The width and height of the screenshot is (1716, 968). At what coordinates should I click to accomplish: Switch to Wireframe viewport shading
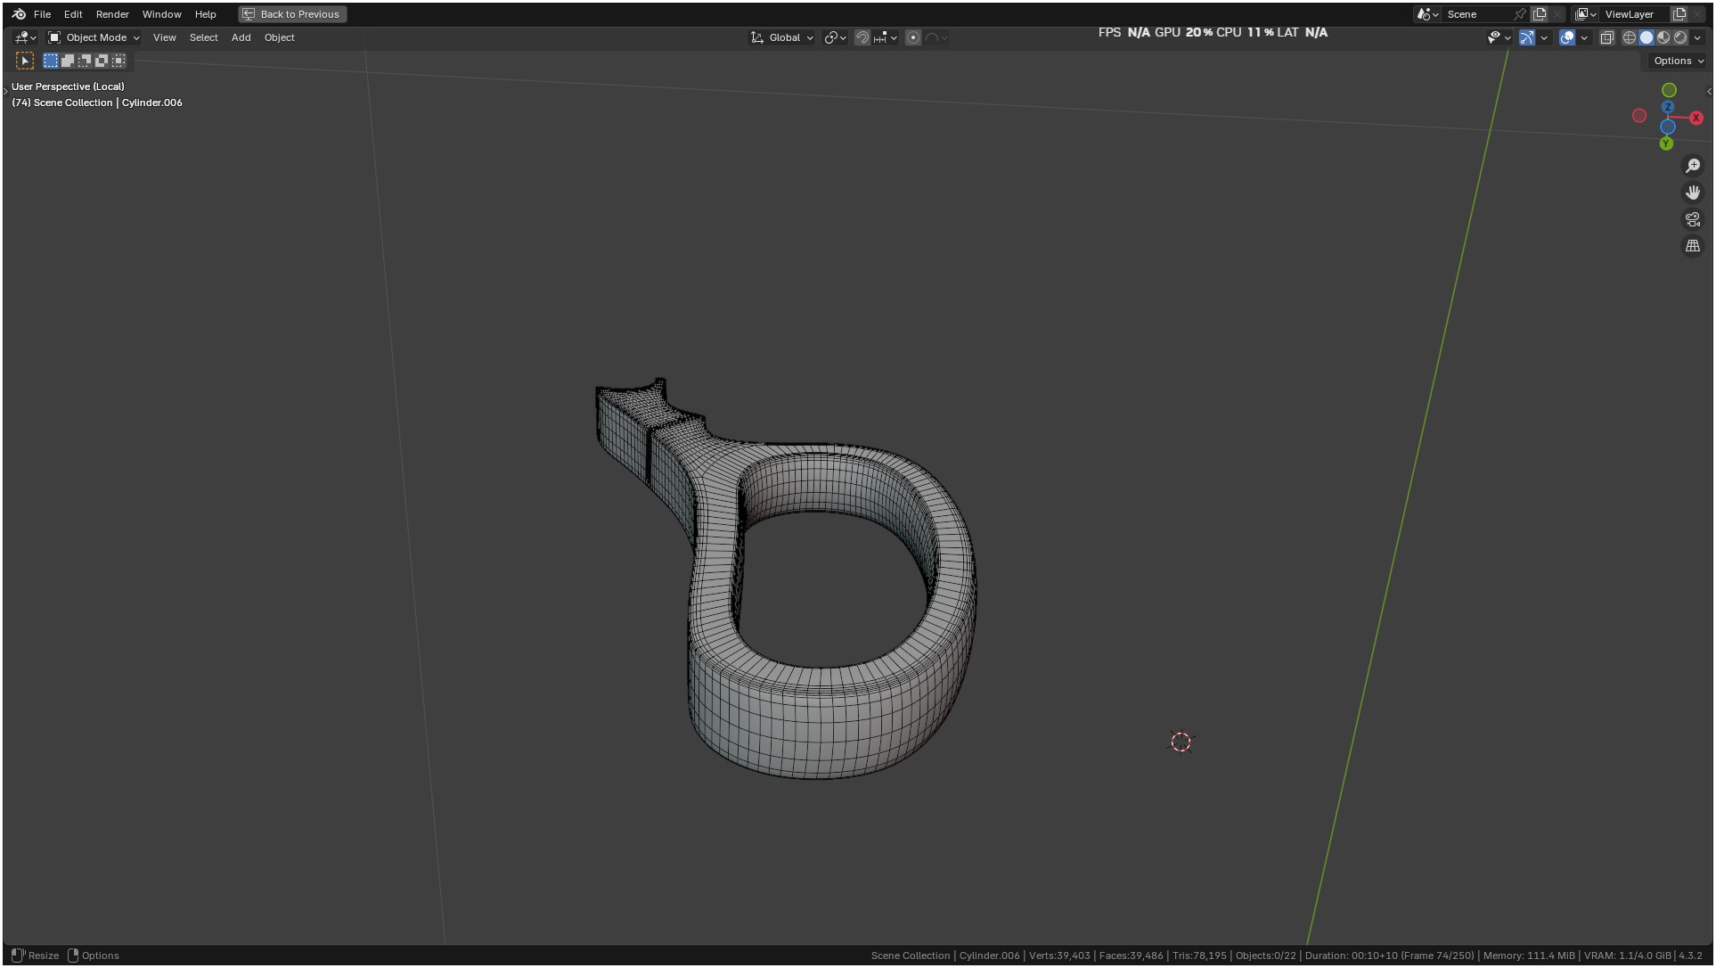pos(1630,37)
